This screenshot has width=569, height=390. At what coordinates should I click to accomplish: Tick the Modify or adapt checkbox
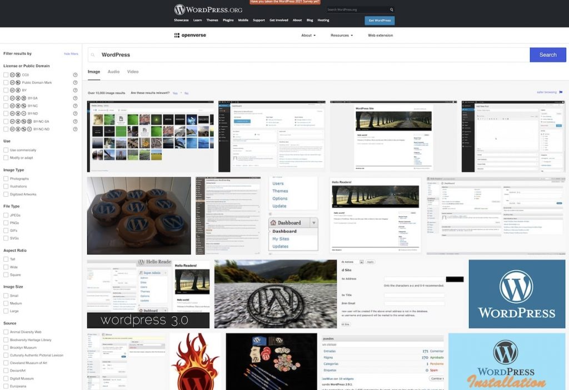6,158
